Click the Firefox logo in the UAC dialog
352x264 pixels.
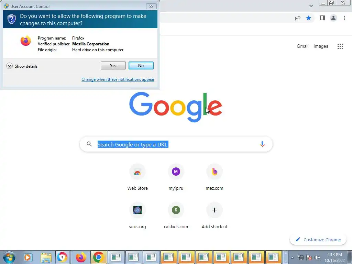coord(25,41)
